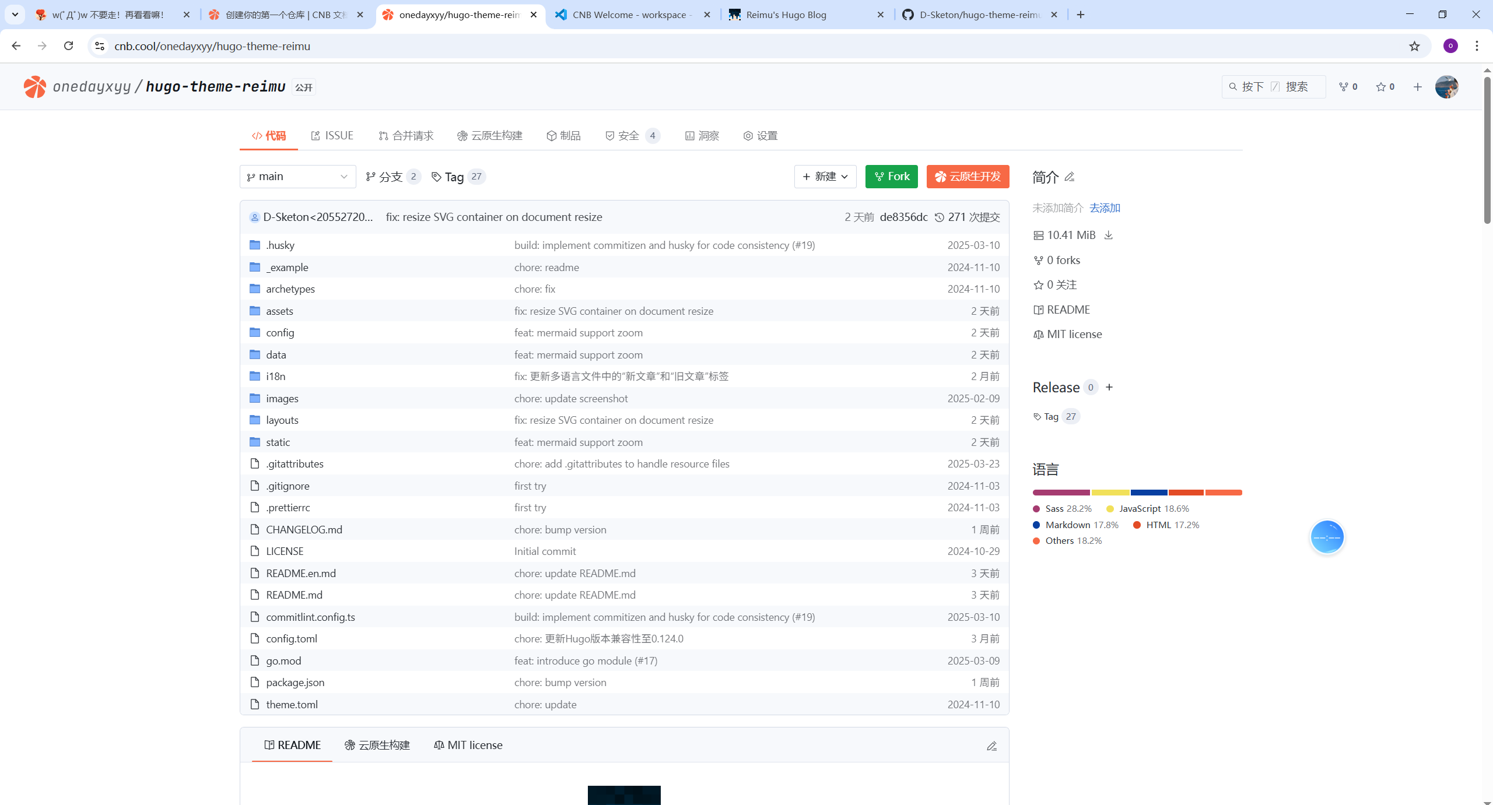Click the CNB logo icon
1493x805 pixels.
click(34, 87)
